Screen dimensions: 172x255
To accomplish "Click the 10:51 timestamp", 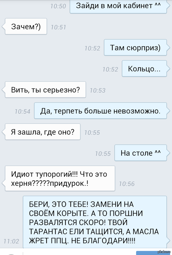I will [x=58, y=27].
